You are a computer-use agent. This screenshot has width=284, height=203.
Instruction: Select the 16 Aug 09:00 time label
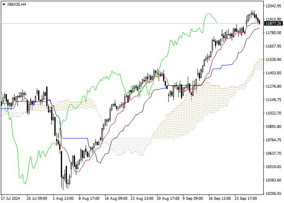coord(116,199)
